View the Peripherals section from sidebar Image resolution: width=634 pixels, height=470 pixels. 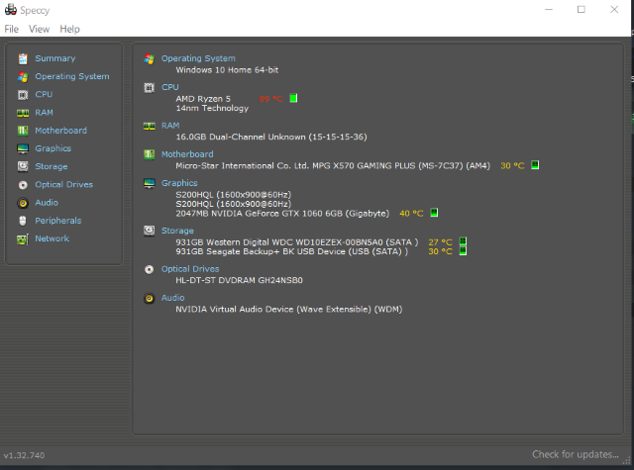coord(58,221)
